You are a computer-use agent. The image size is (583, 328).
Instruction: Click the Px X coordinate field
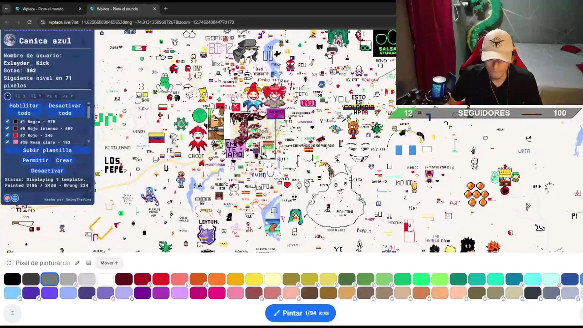52,96
